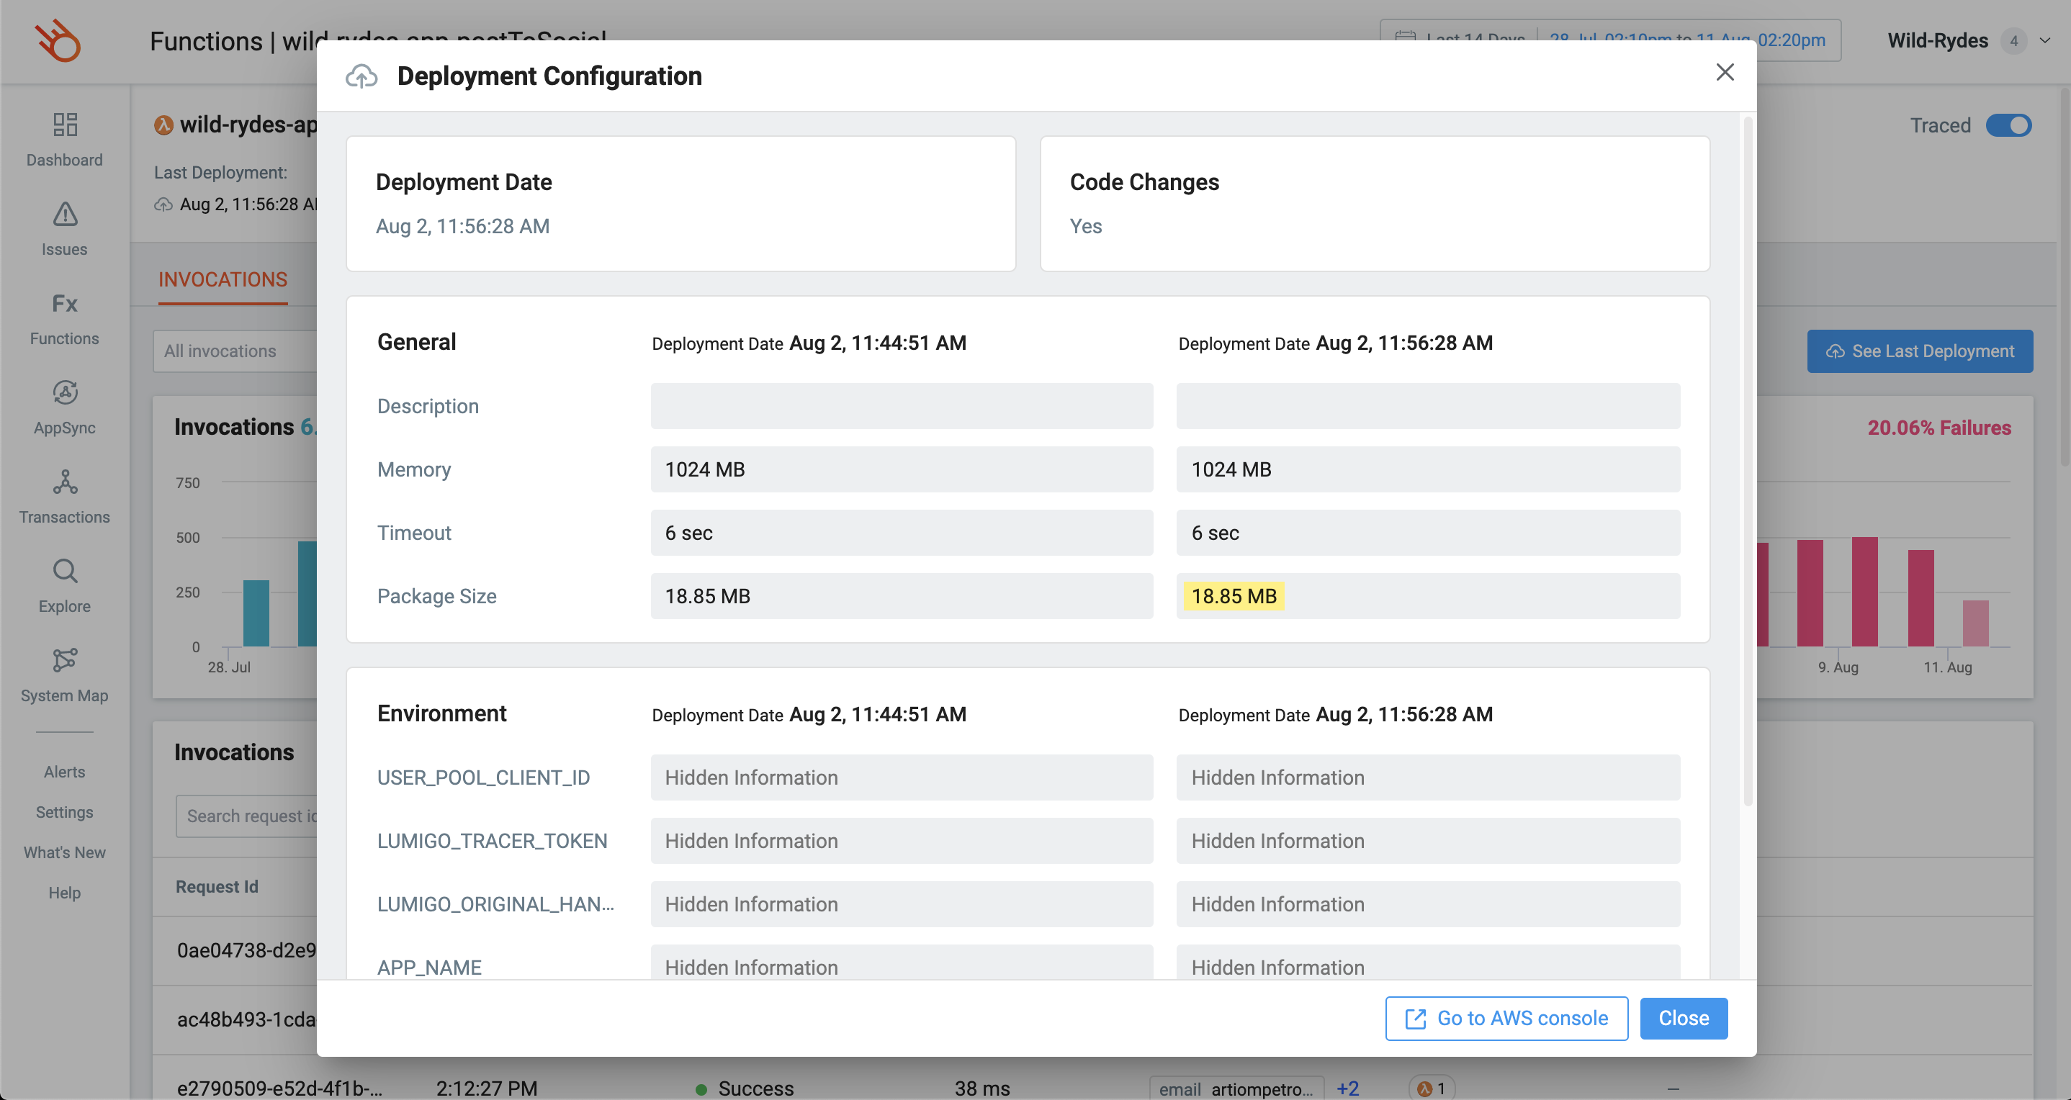Go to the Functions Fx icon

(x=64, y=304)
